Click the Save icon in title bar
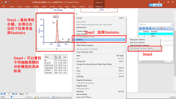The image size is (176, 99). point(6,2)
